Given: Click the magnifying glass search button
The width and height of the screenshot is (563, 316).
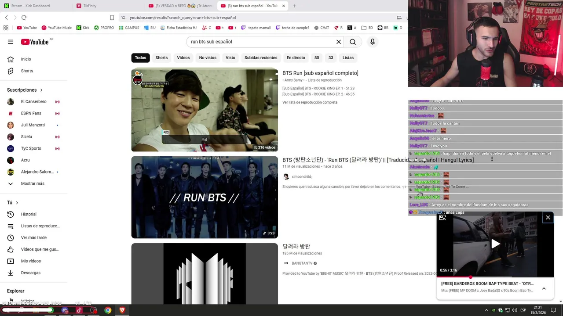Looking at the screenshot, I should [x=353, y=42].
